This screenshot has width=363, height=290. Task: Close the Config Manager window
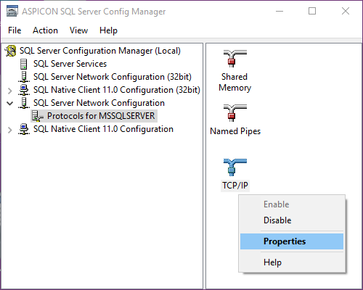pyautogui.click(x=346, y=11)
